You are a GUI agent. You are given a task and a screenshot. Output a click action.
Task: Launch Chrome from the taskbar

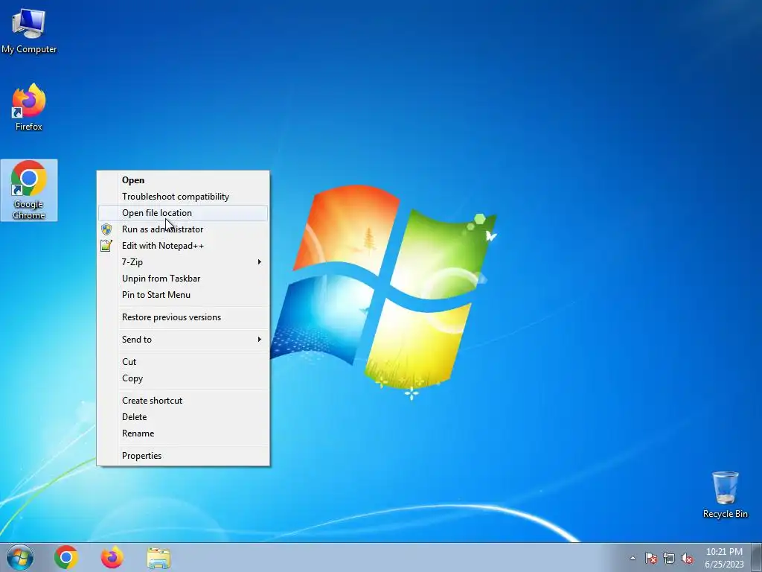coord(66,557)
